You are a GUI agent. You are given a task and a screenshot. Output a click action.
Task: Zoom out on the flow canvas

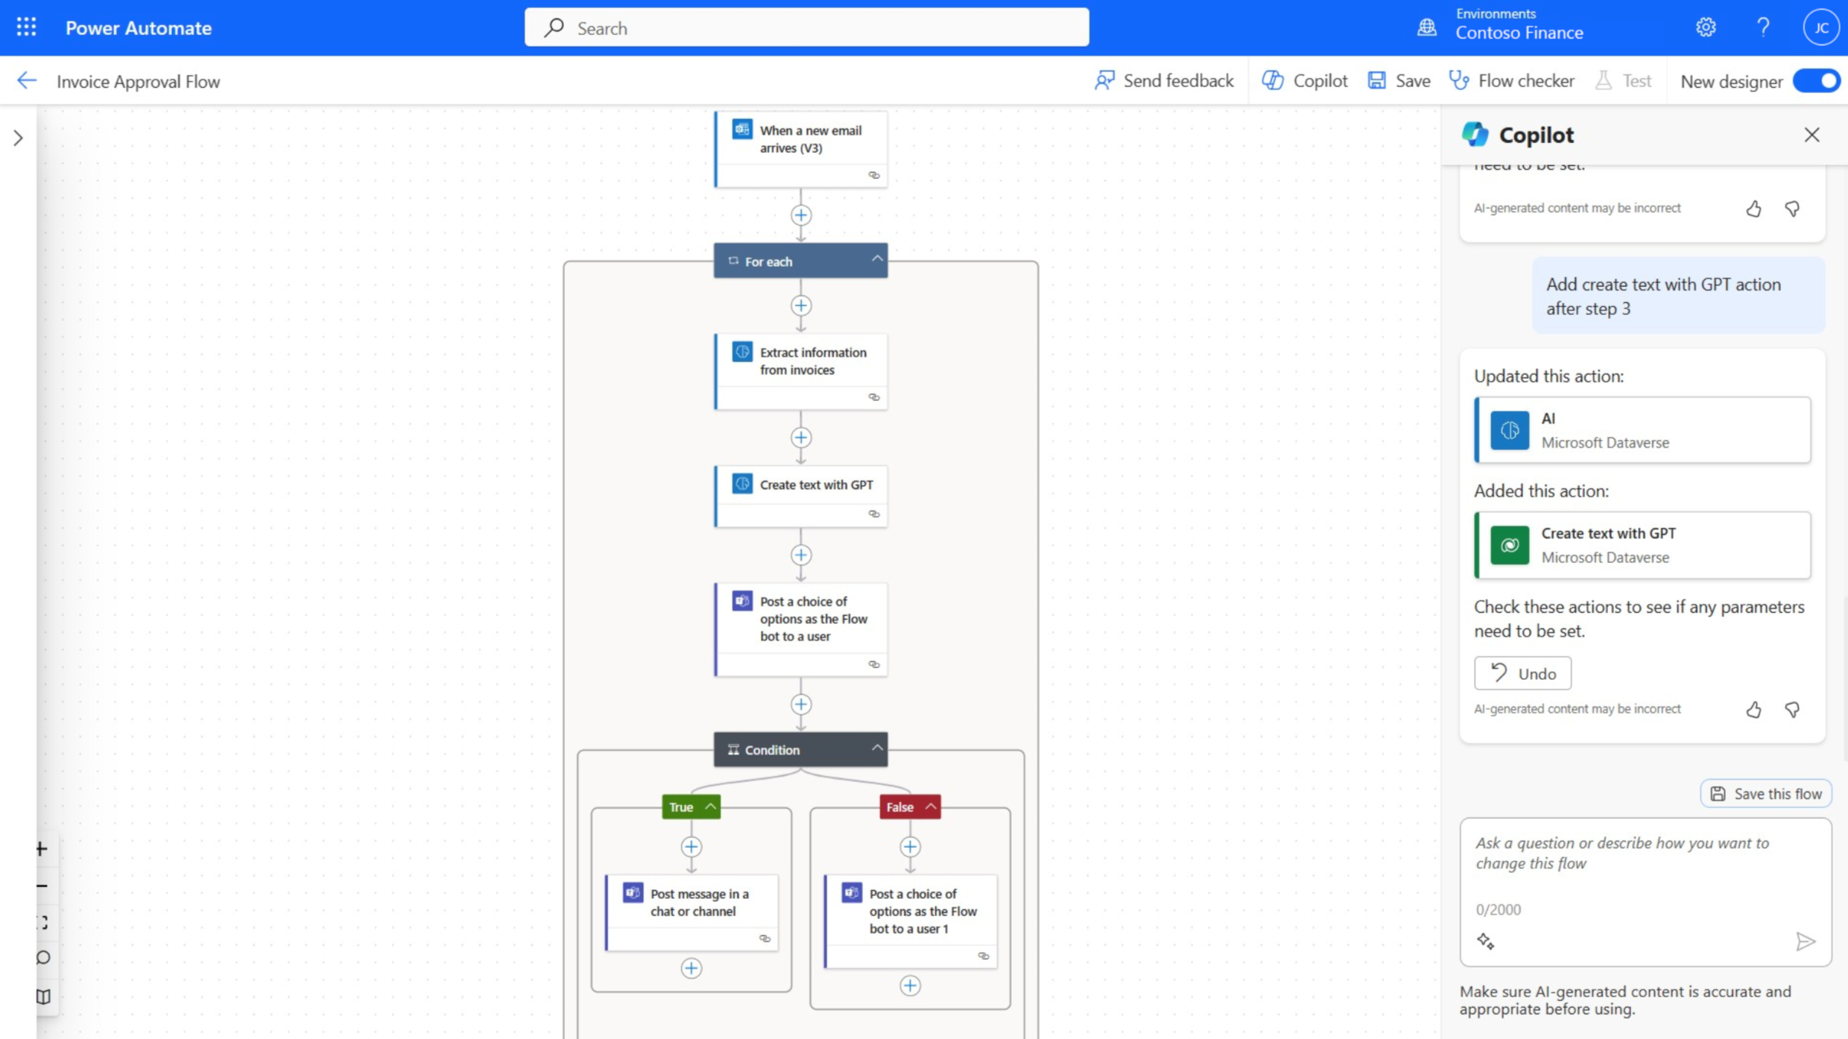coord(41,886)
